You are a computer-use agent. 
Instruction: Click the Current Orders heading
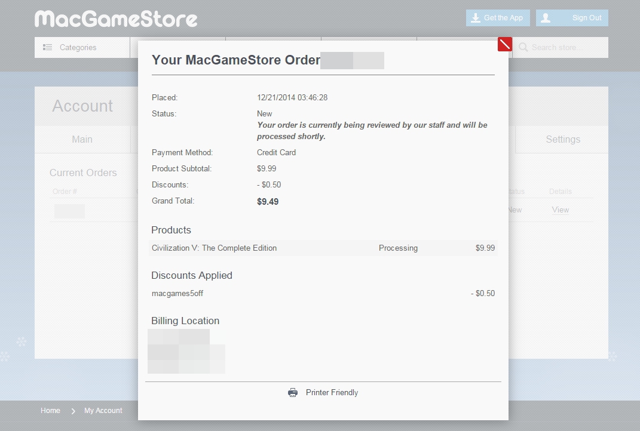(x=83, y=173)
